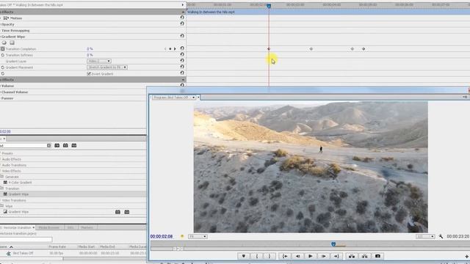Toggle animation stopwatch for Transition Completion

[3, 49]
